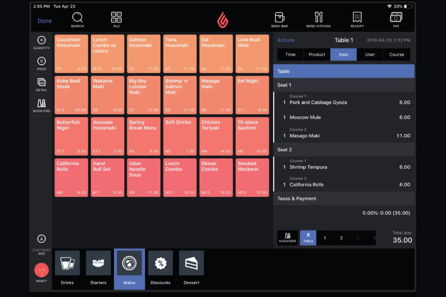Print the receipt
The width and height of the screenshot is (446, 297).
[357, 19]
